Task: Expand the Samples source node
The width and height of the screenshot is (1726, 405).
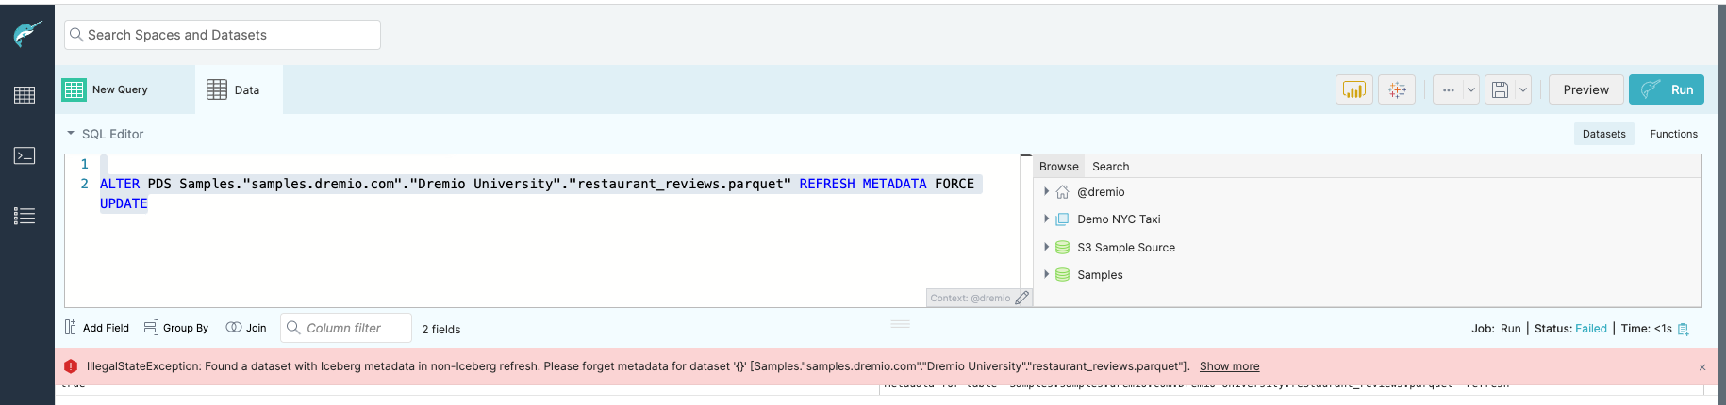Action: point(1046,274)
